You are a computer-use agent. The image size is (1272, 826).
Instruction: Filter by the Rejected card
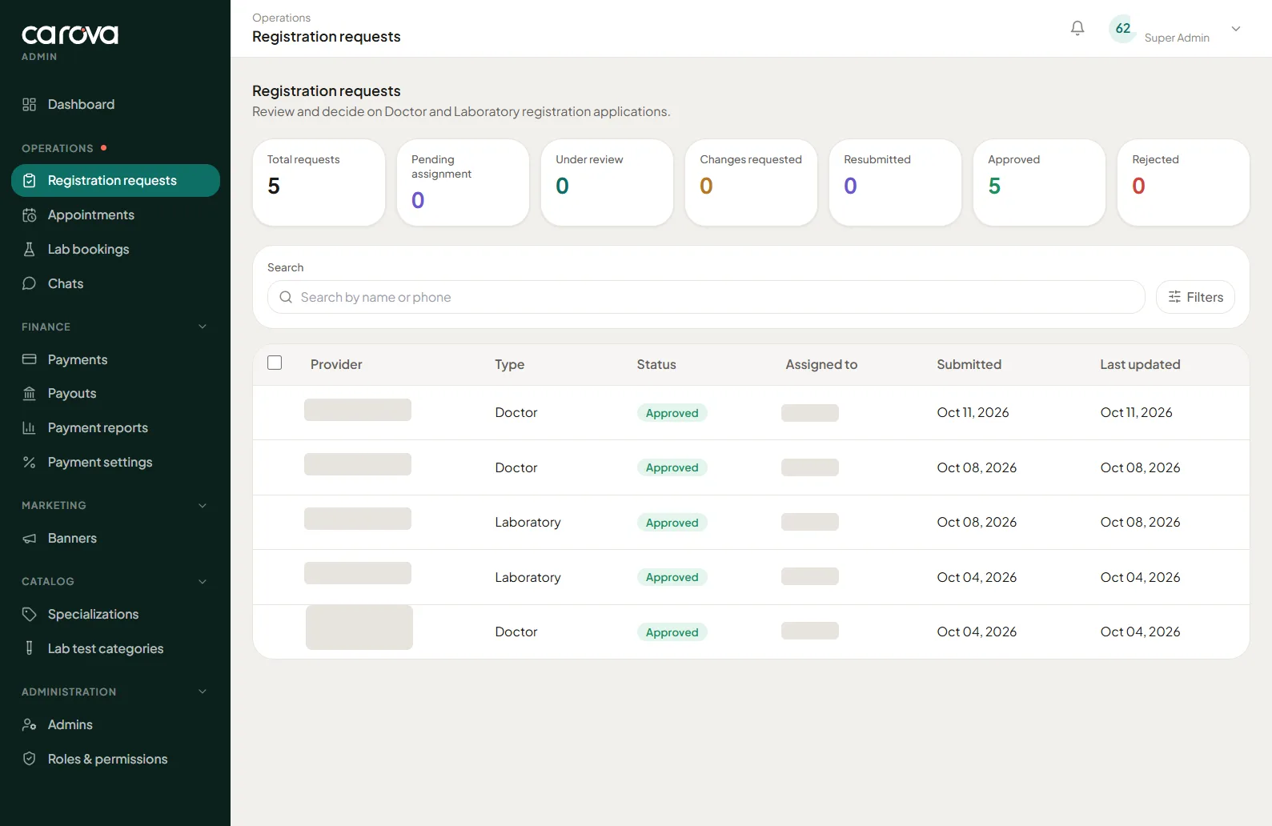click(1183, 182)
